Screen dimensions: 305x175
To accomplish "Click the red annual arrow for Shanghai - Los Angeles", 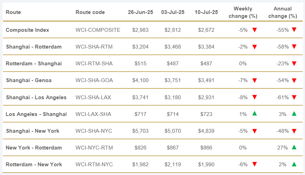I will coord(294,97).
